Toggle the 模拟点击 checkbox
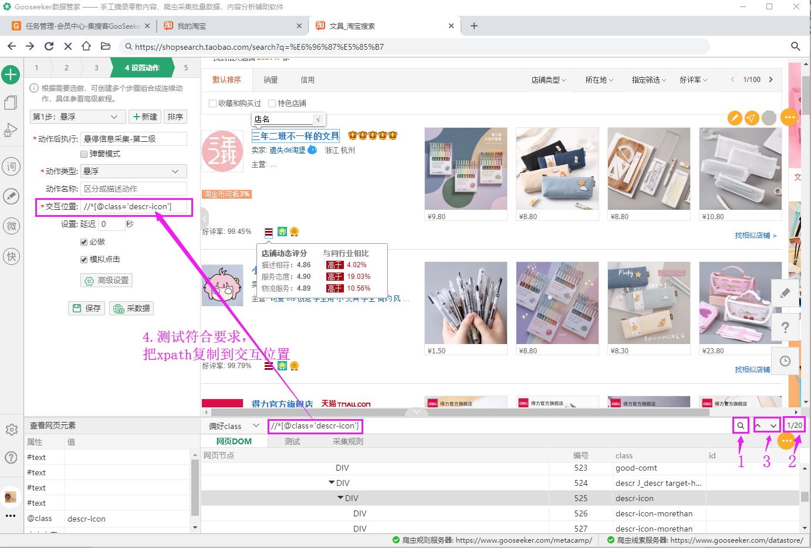The height and width of the screenshot is (548, 811). click(x=84, y=259)
